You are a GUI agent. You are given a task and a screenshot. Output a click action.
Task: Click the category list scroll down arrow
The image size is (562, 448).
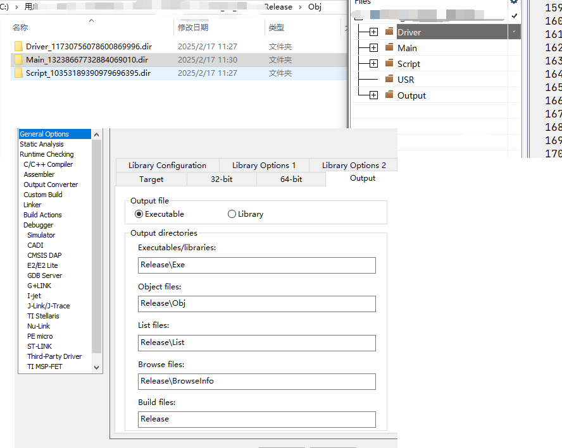pyautogui.click(x=96, y=368)
